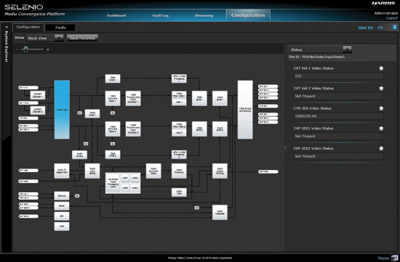Click the zoom in plus icon
Screen dimensions: 400x262
[48, 49]
